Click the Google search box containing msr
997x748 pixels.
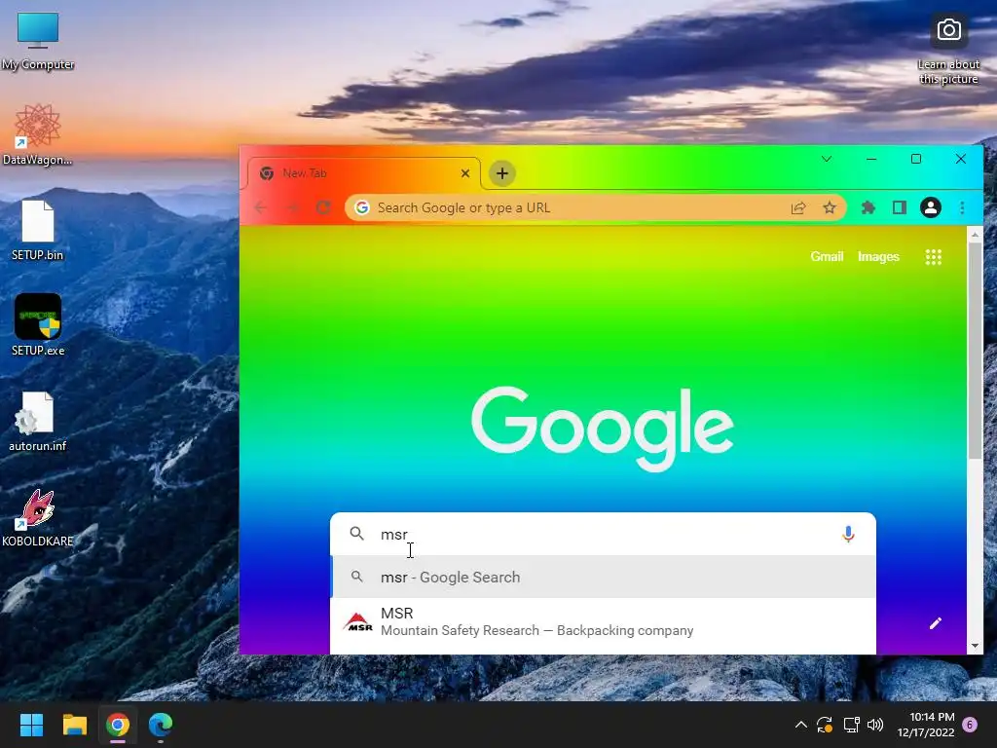coord(603,535)
